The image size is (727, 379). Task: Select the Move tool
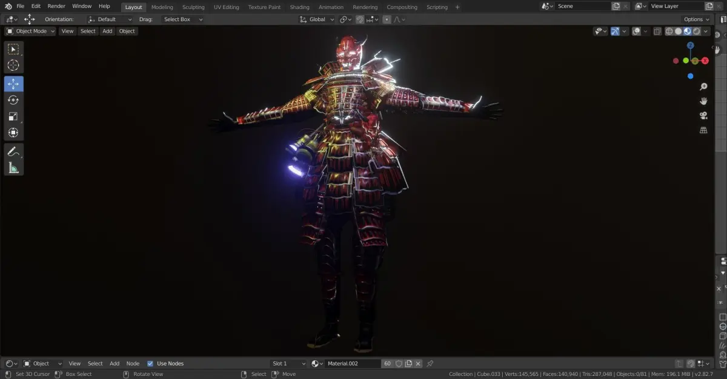tap(13, 84)
